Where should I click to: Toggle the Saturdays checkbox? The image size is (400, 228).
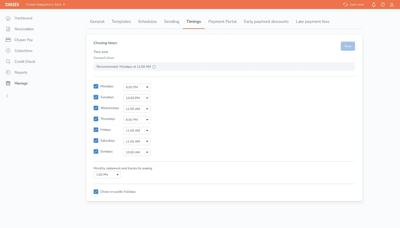pyautogui.click(x=96, y=141)
